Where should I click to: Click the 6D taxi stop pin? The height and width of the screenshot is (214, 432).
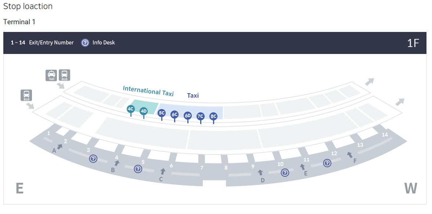188,116
